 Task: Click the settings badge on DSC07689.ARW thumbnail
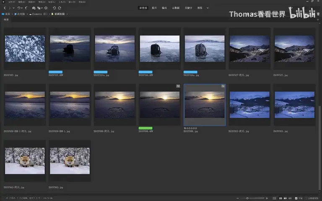tap(178, 86)
